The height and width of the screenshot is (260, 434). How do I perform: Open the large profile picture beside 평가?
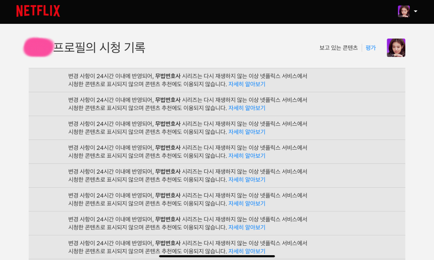tap(396, 48)
